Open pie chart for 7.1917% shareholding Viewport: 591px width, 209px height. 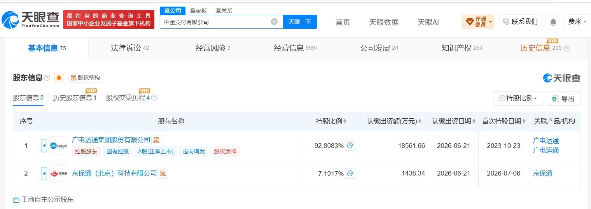[350, 174]
